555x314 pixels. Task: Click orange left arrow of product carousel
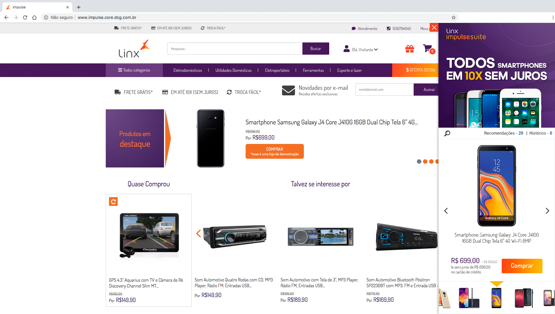[x=199, y=233]
